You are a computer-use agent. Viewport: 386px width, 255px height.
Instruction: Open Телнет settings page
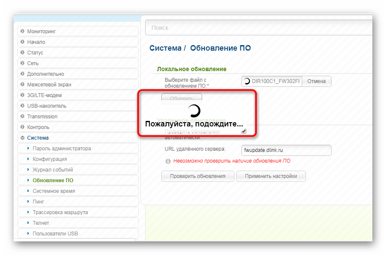[41, 223]
